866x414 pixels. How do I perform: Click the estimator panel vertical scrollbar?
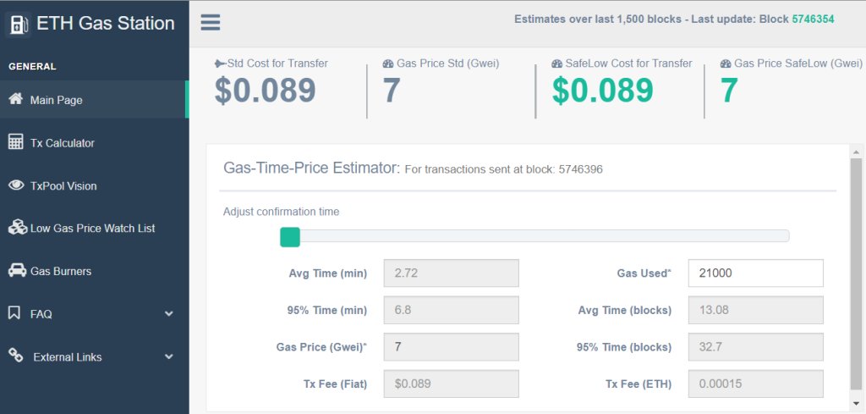pyautogui.click(x=856, y=271)
